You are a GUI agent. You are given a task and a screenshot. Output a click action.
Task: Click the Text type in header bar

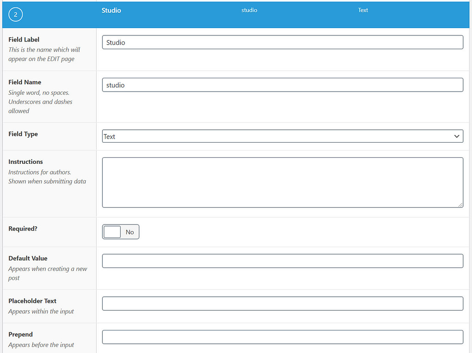pos(363,10)
